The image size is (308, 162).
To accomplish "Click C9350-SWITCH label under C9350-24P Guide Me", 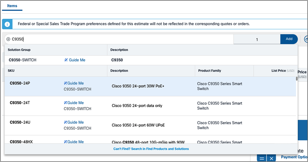I will 77,89.
